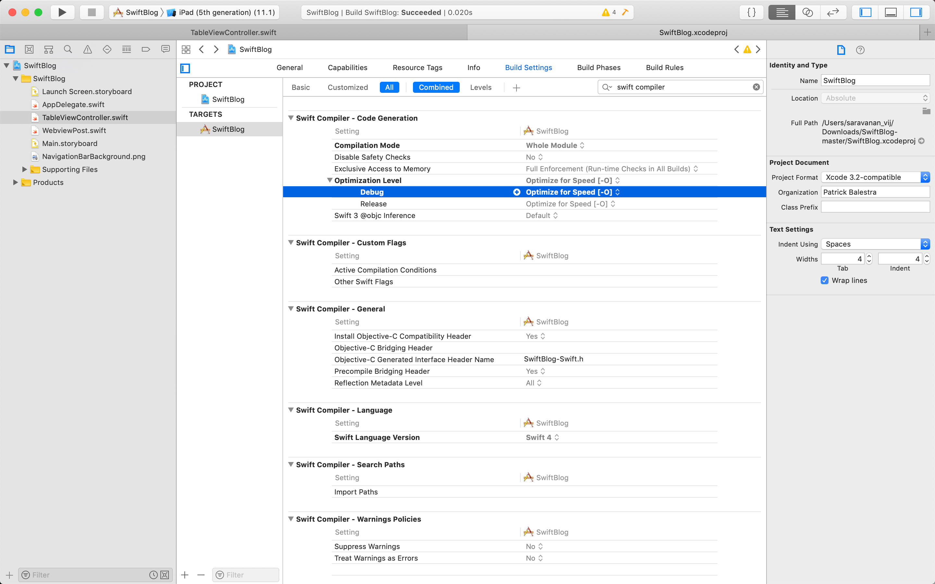
Task: Switch to the Build Phases tab
Action: (x=598, y=67)
